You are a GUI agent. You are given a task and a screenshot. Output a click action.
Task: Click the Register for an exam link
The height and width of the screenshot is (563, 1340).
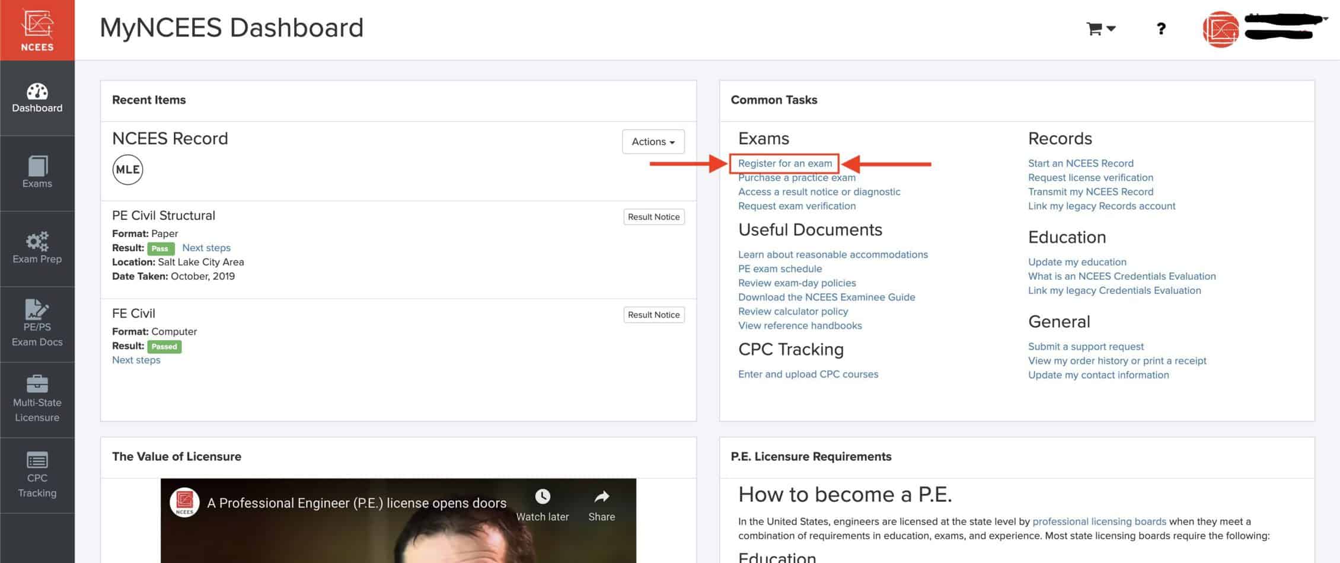pyautogui.click(x=785, y=163)
